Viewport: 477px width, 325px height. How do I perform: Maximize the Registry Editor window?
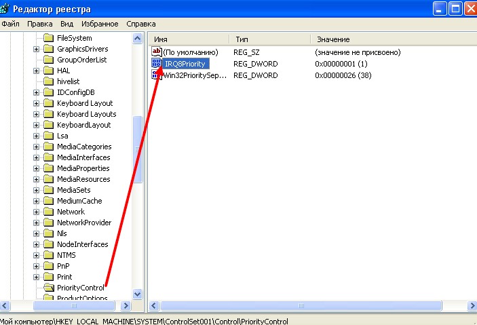pos(455,9)
